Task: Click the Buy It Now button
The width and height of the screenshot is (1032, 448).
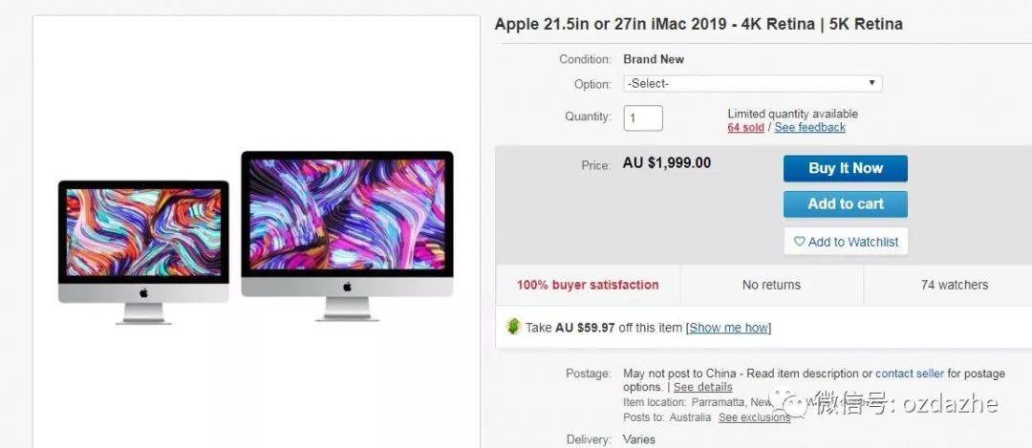Action: [845, 168]
